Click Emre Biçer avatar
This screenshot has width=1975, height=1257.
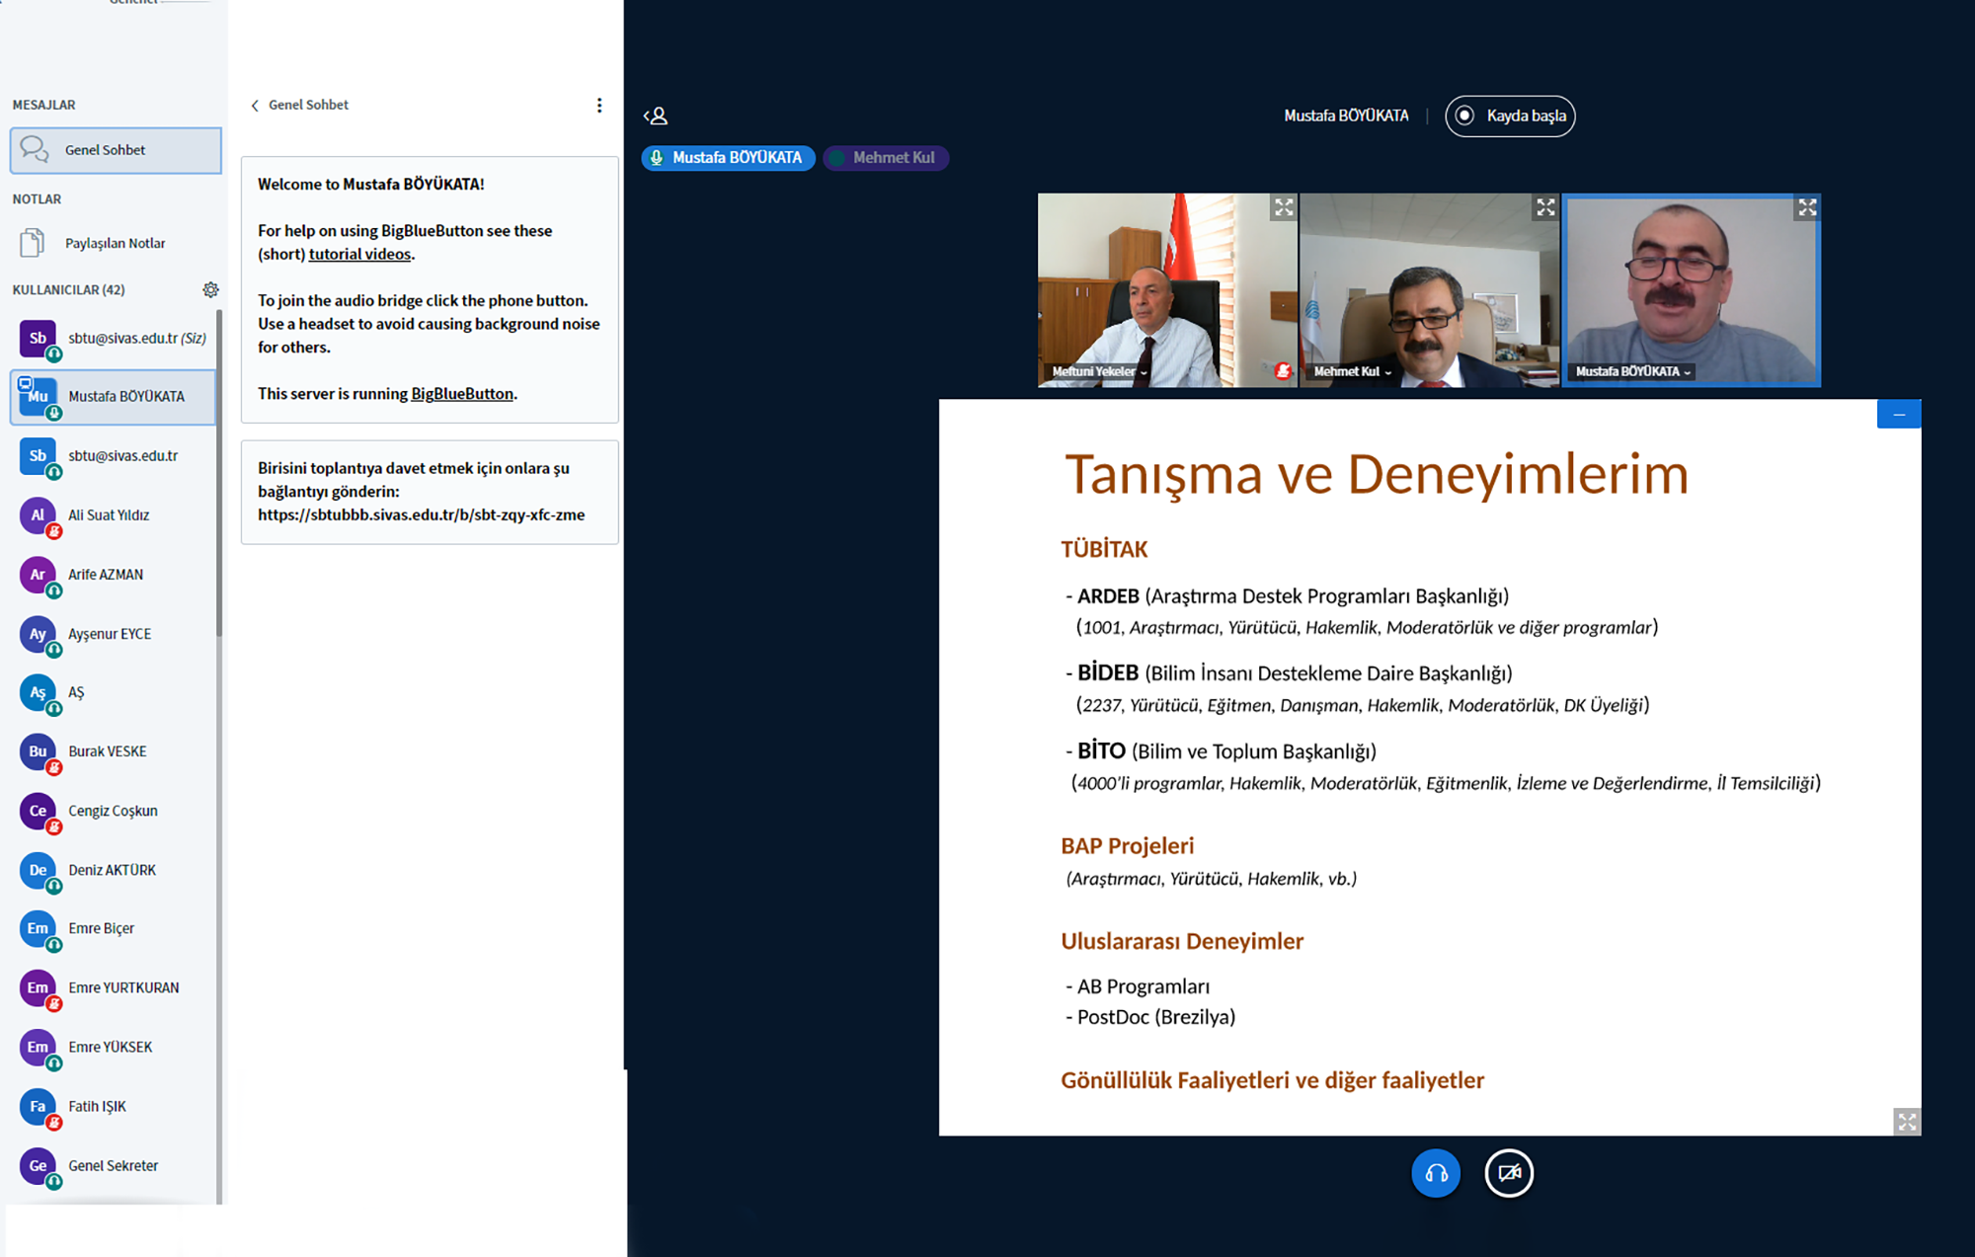39,928
